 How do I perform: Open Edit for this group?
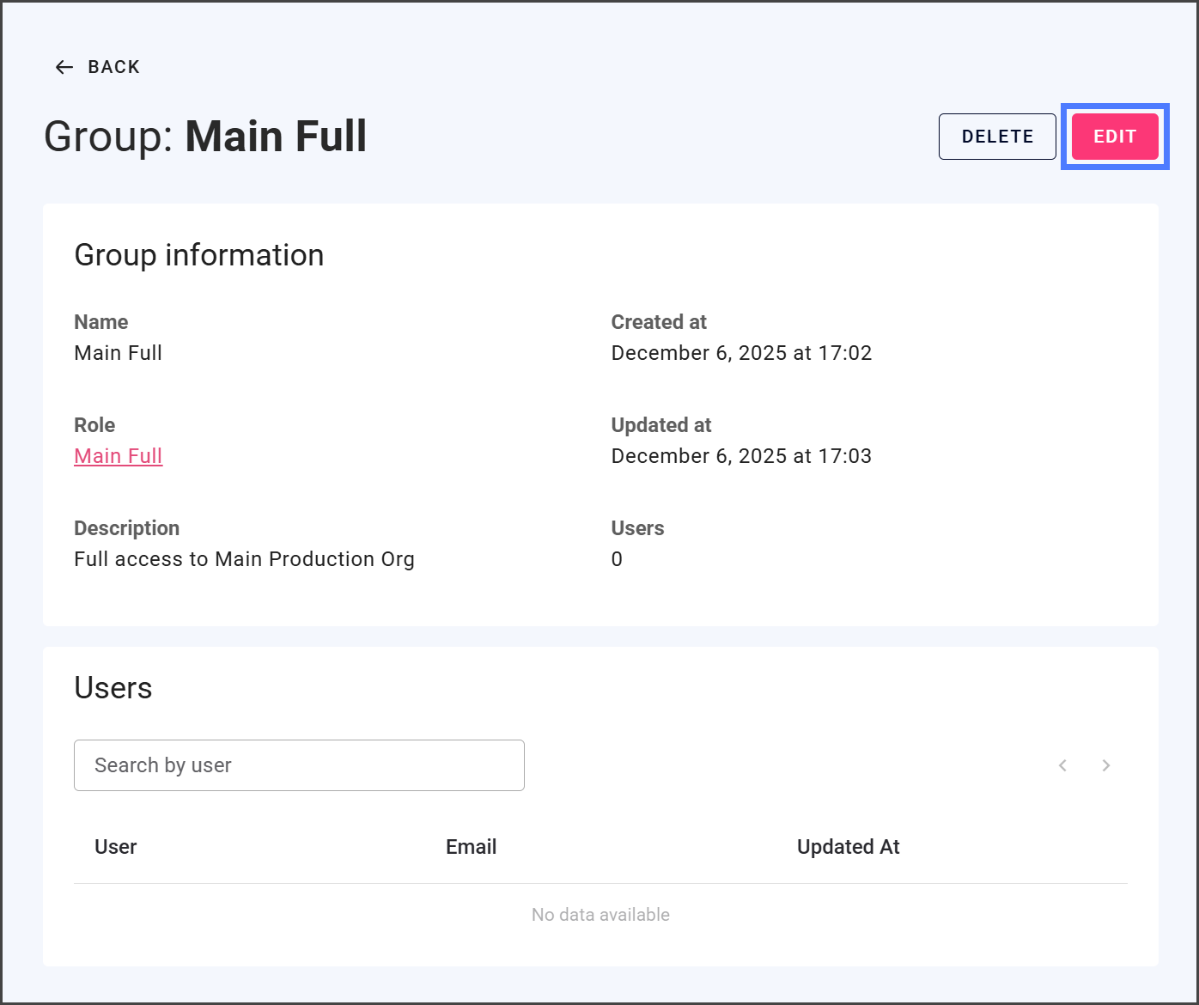[1114, 137]
